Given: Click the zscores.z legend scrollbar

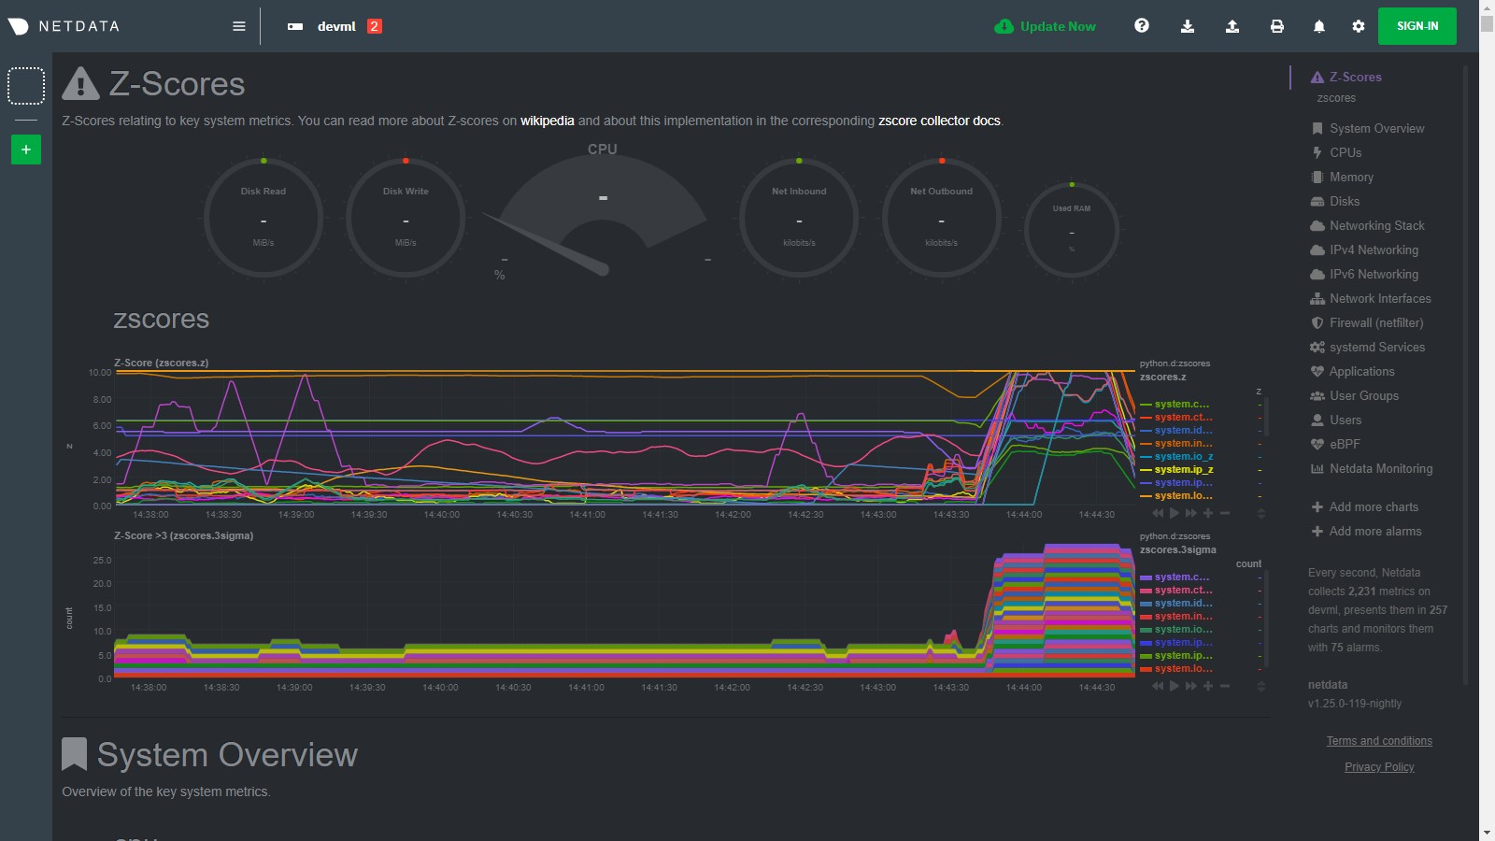Looking at the screenshot, I should [1267, 419].
